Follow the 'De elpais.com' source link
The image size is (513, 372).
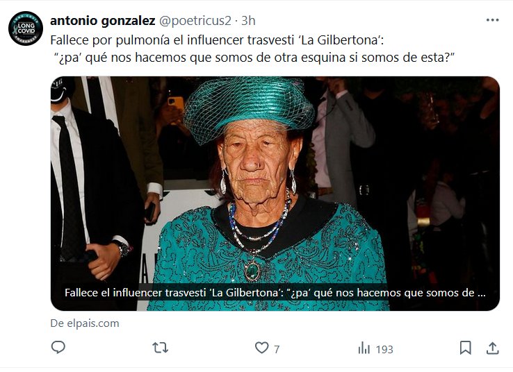[85, 323]
